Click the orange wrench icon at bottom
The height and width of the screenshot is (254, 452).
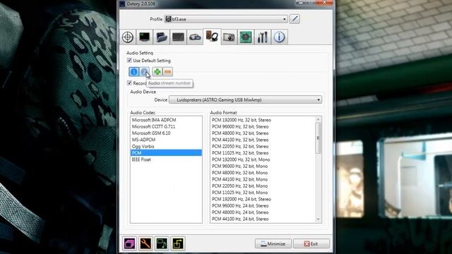pyautogui.click(x=145, y=243)
